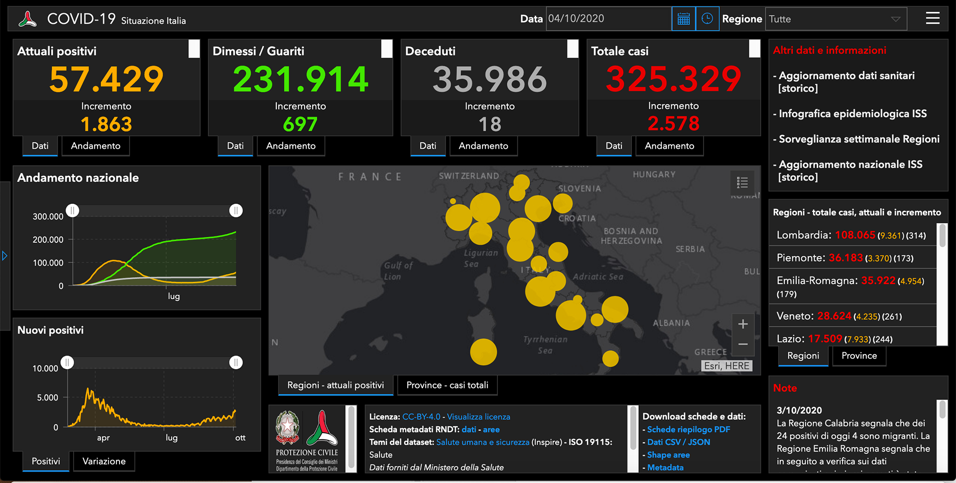This screenshot has height=483, width=956.
Task: Open the hamburger menu
Action: [x=933, y=18]
